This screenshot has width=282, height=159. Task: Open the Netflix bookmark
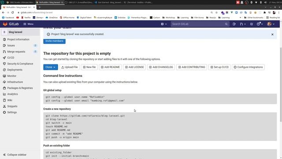click(26, 18)
